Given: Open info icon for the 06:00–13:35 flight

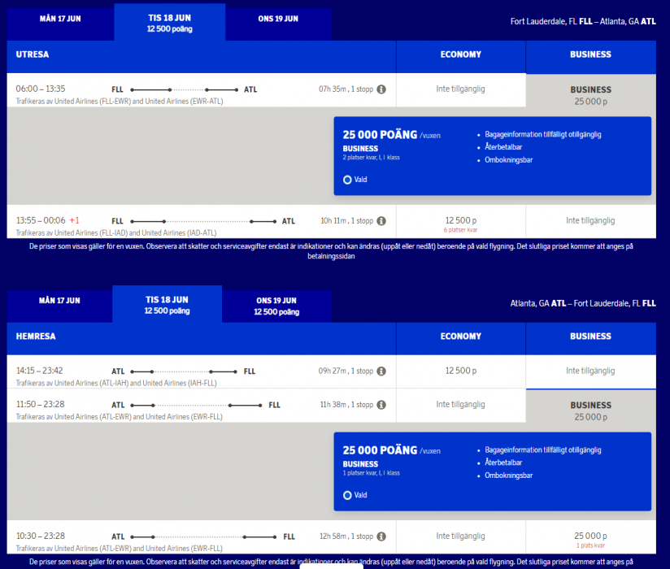Looking at the screenshot, I should pos(381,89).
